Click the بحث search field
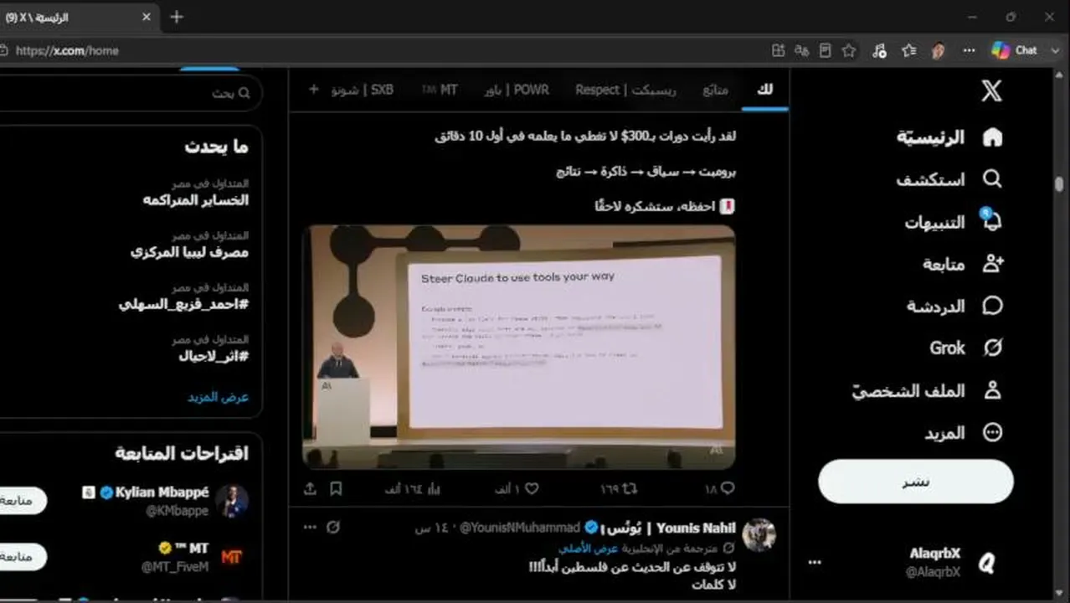1070x603 pixels. [x=130, y=93]
